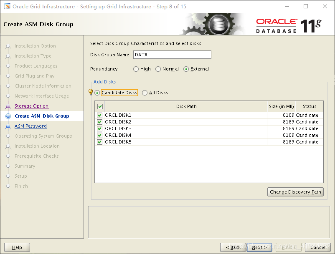The image size is (335, 254).
Task: Select High redundancy radio button
Action: pyautogui.click(x=136, y=69)
